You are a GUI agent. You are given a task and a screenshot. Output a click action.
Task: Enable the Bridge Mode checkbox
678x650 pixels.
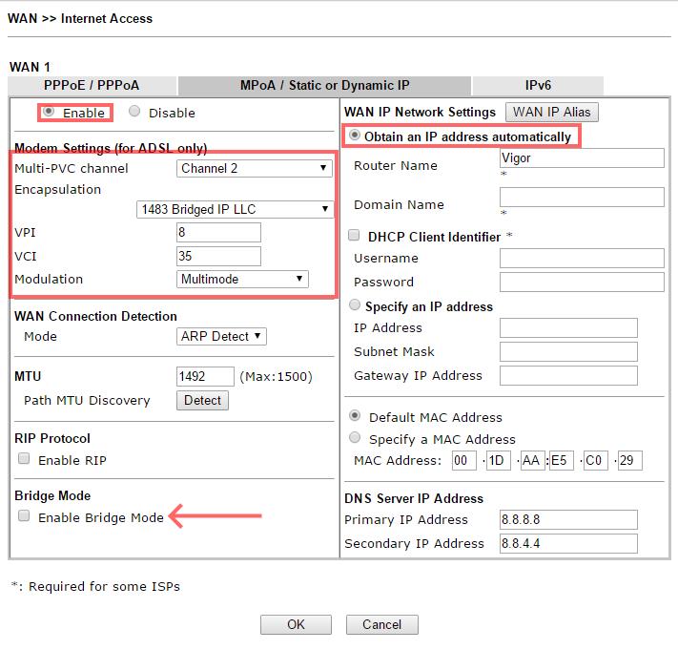(x=25, y=517)
